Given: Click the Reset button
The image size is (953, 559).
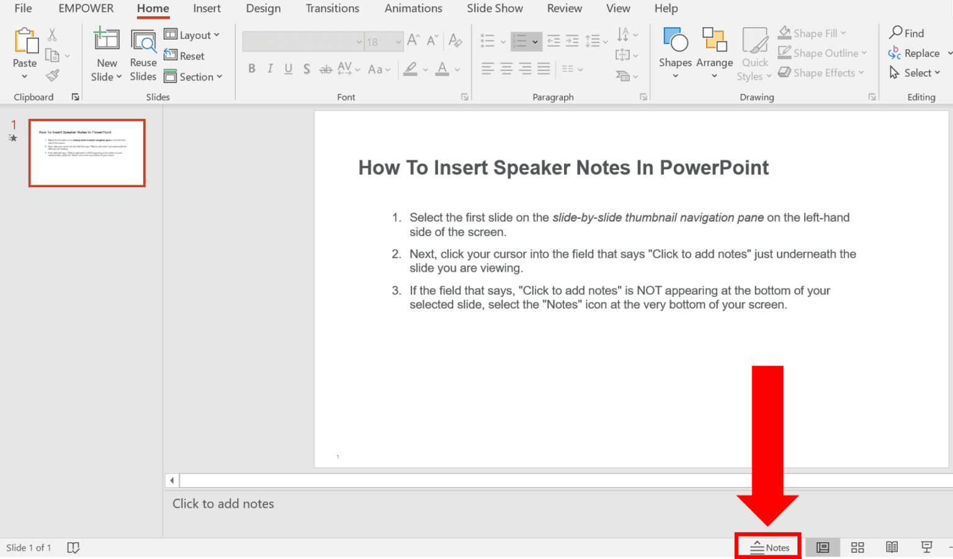Looking at the screenshot, I should (x=184, y=55).
